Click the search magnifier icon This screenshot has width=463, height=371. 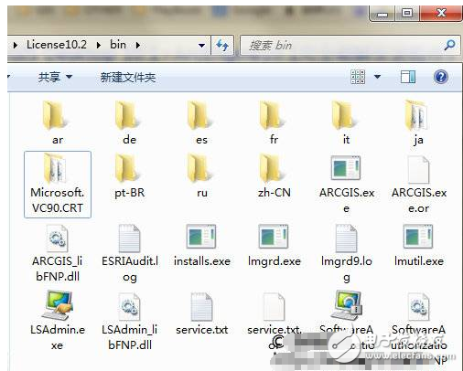coord(449,45)
